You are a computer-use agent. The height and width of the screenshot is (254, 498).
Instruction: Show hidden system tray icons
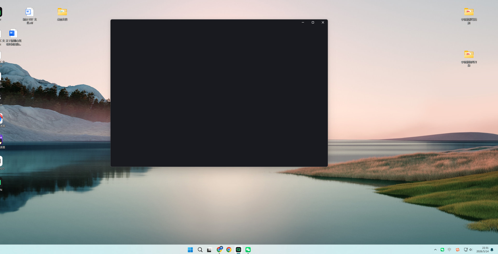(x=435, y=250)
